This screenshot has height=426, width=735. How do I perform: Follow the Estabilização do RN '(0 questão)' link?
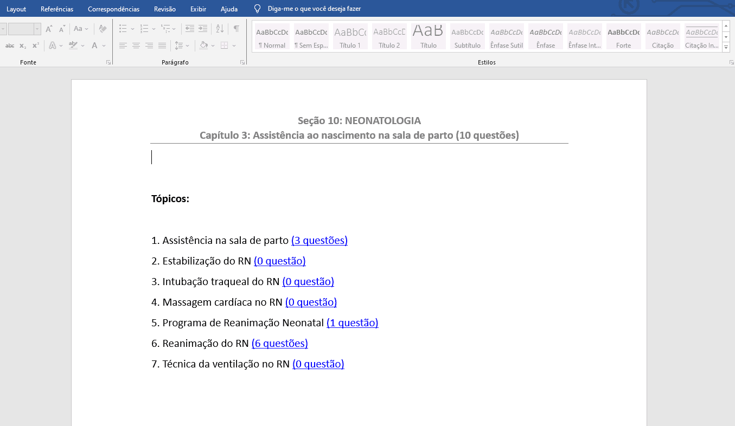pos(280,261)
